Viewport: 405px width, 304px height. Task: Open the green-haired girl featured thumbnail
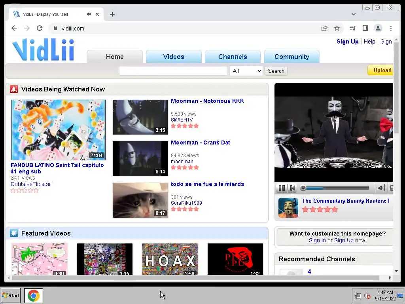click(40, 259)
